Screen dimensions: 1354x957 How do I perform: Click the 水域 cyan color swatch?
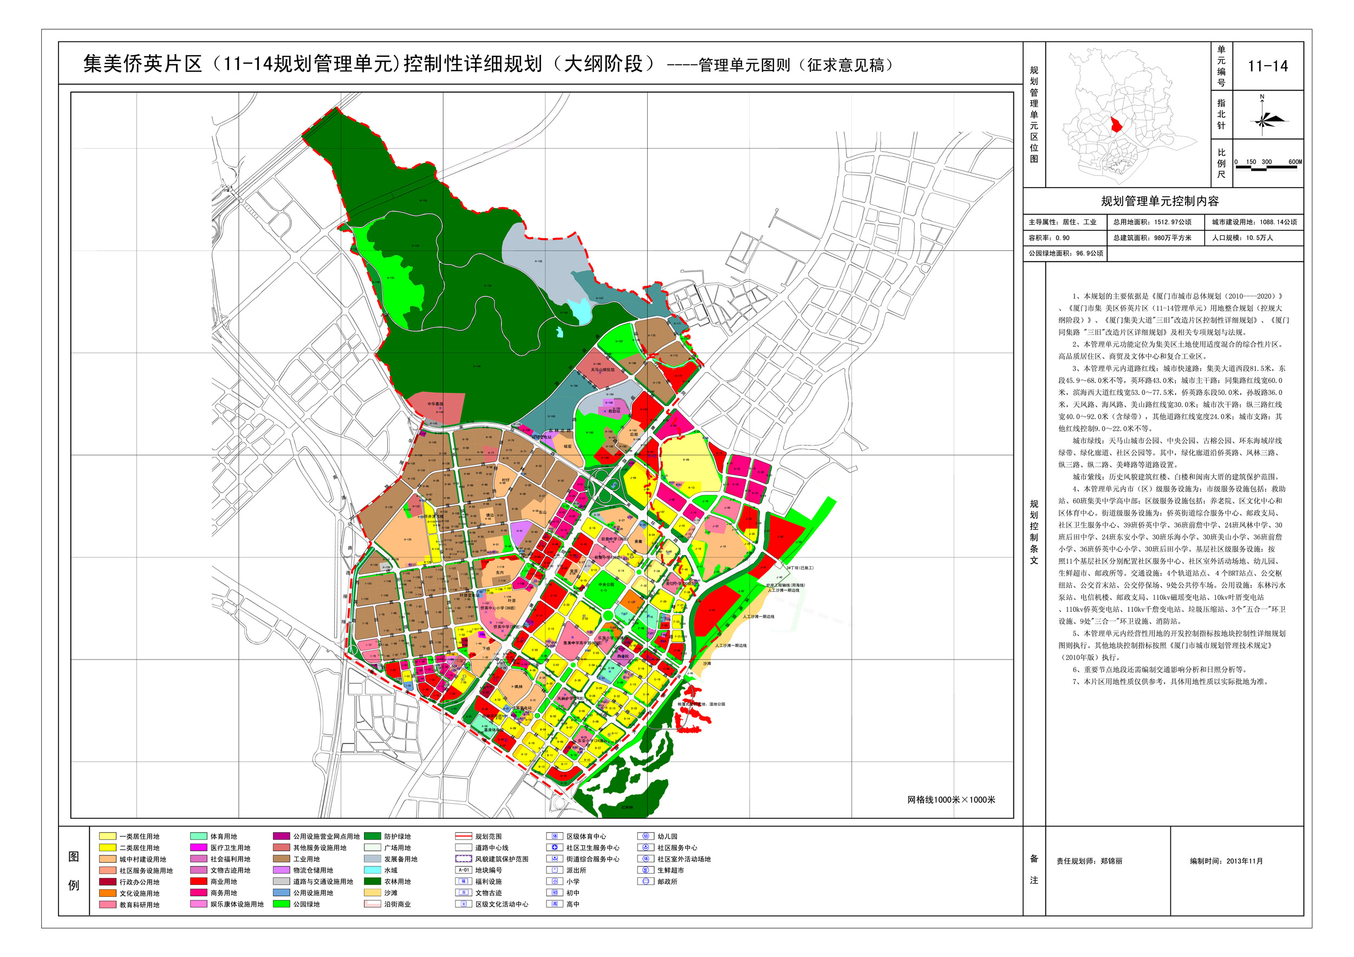[x=372, y=870]
